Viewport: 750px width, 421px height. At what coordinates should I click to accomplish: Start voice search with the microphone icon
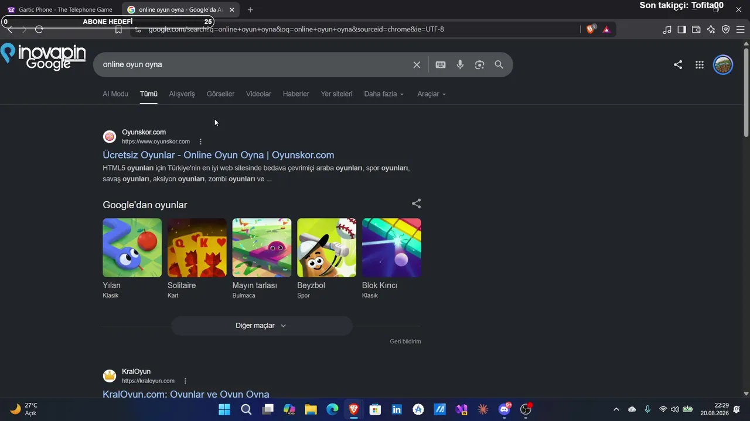click(461, 65)
